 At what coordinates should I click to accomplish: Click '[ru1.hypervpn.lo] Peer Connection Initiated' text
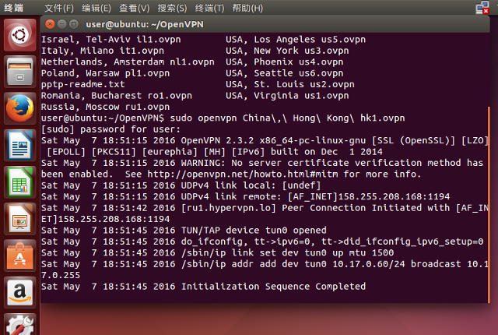273,208
